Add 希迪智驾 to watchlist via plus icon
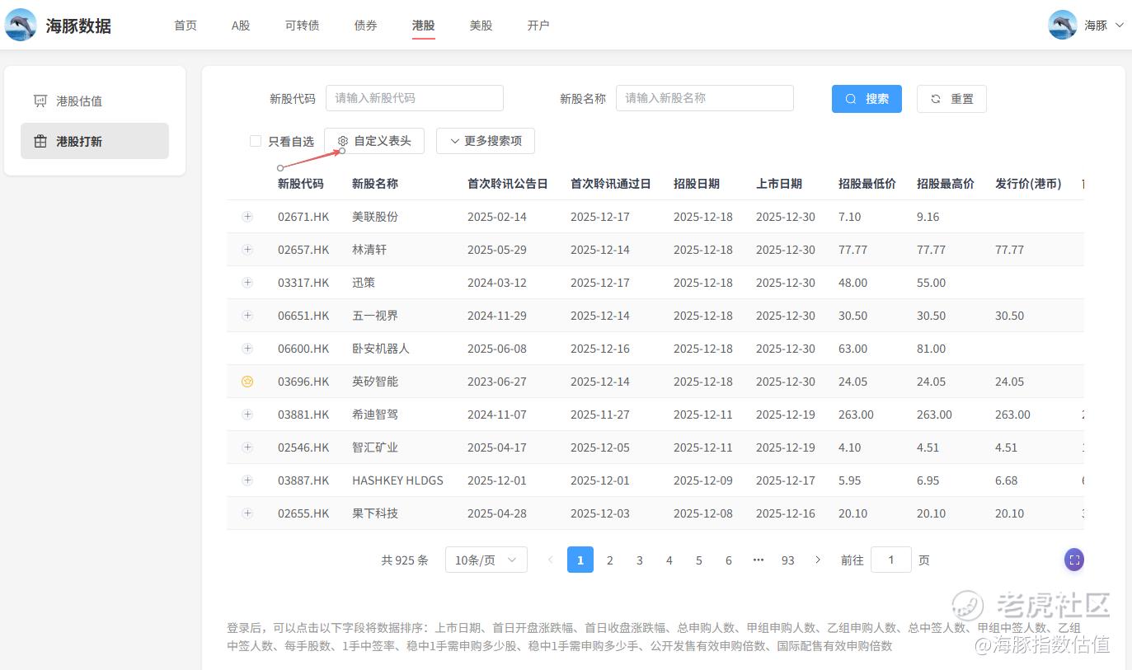Screen dimensions: 1132x670 click(x=247, y=415)
